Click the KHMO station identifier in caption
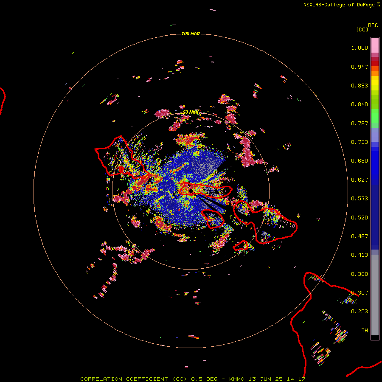 (237, 379)
